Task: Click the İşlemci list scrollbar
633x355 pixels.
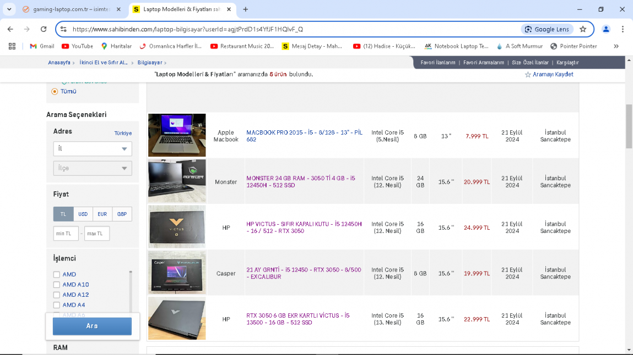Action: [x=131, y=292]
